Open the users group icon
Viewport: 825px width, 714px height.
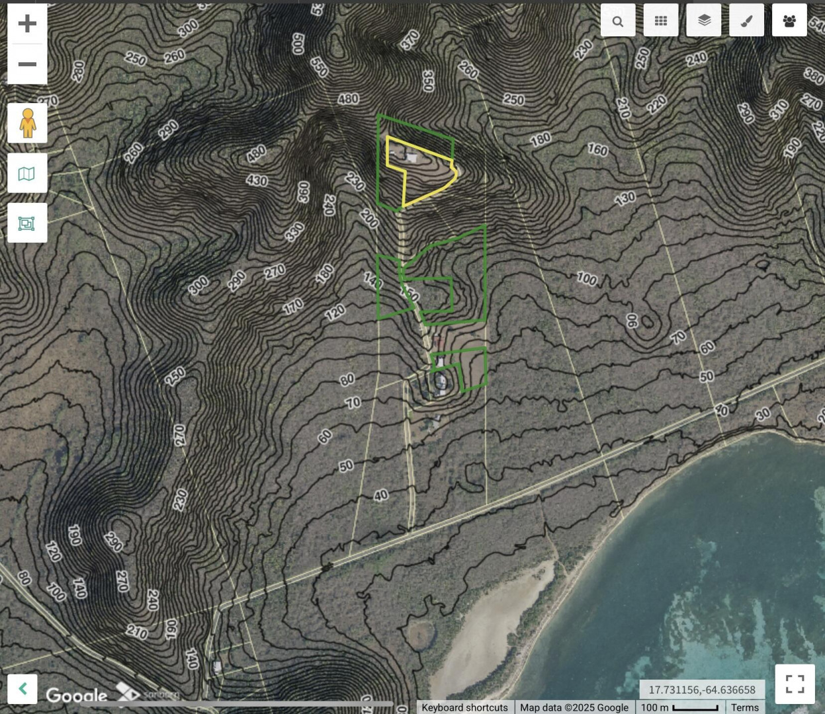coord(789,20)
